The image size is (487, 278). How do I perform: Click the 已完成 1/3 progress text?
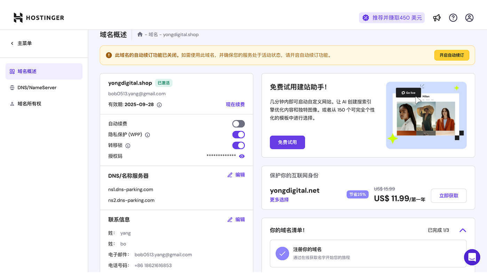pos(438,230)
